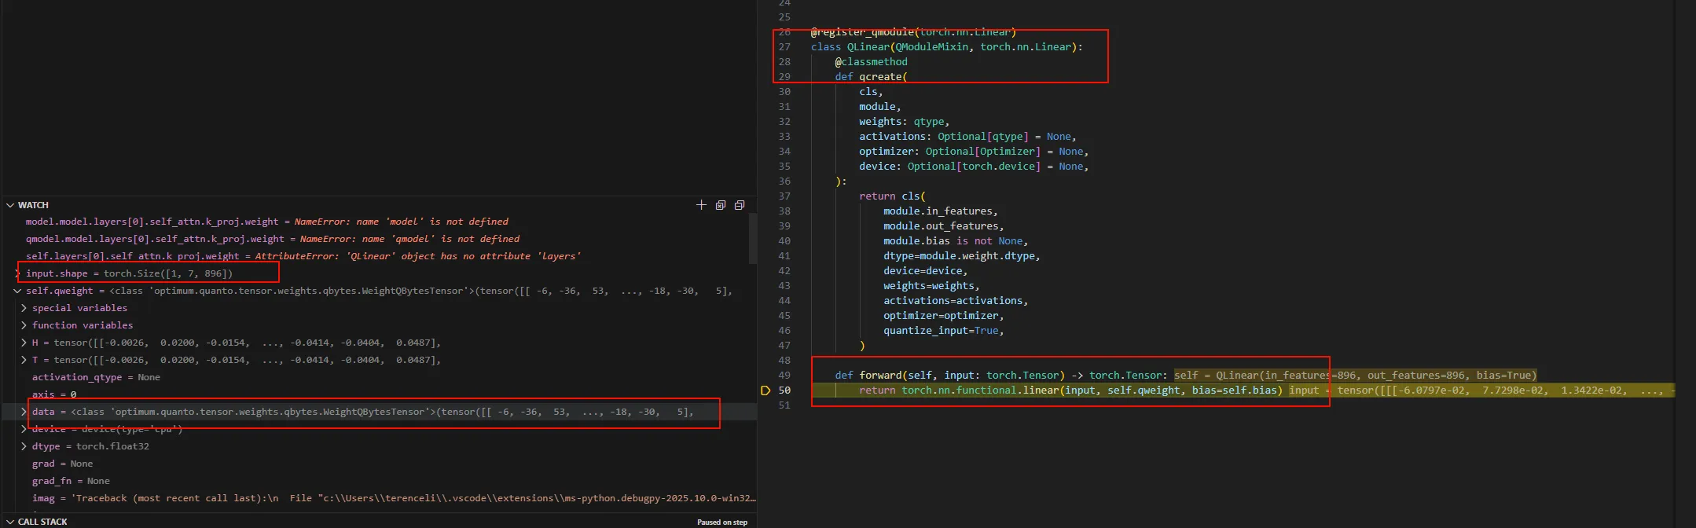Expand the T tensor entry
The width and height of the screenshot is (1696, 528).
point(24,360)
